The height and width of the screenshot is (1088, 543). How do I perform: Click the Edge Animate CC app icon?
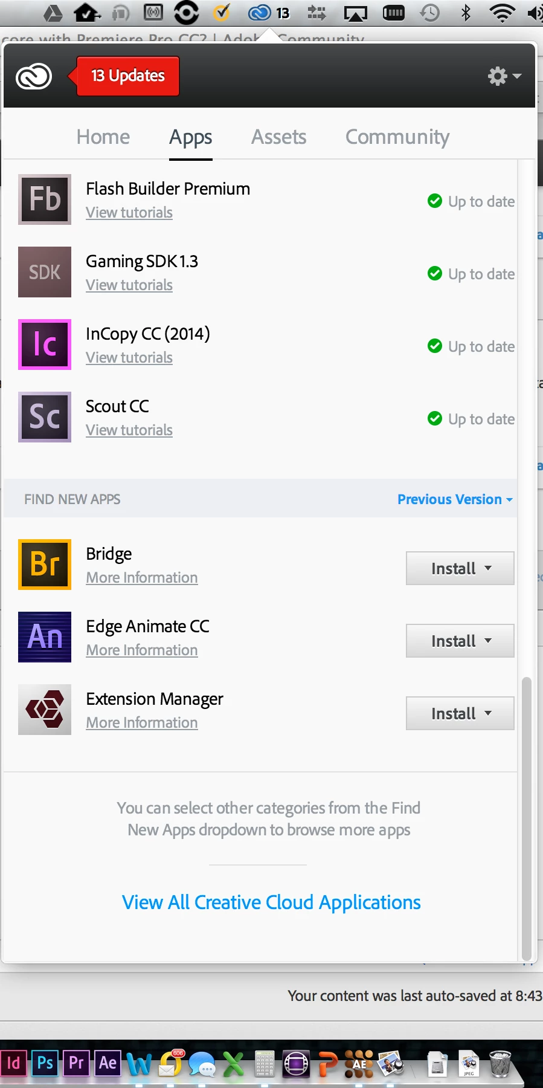[45, 637]
